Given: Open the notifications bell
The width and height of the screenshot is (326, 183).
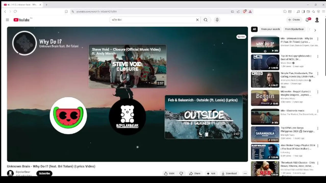Looking at the screenshot, I should click(x=308, y=20).
